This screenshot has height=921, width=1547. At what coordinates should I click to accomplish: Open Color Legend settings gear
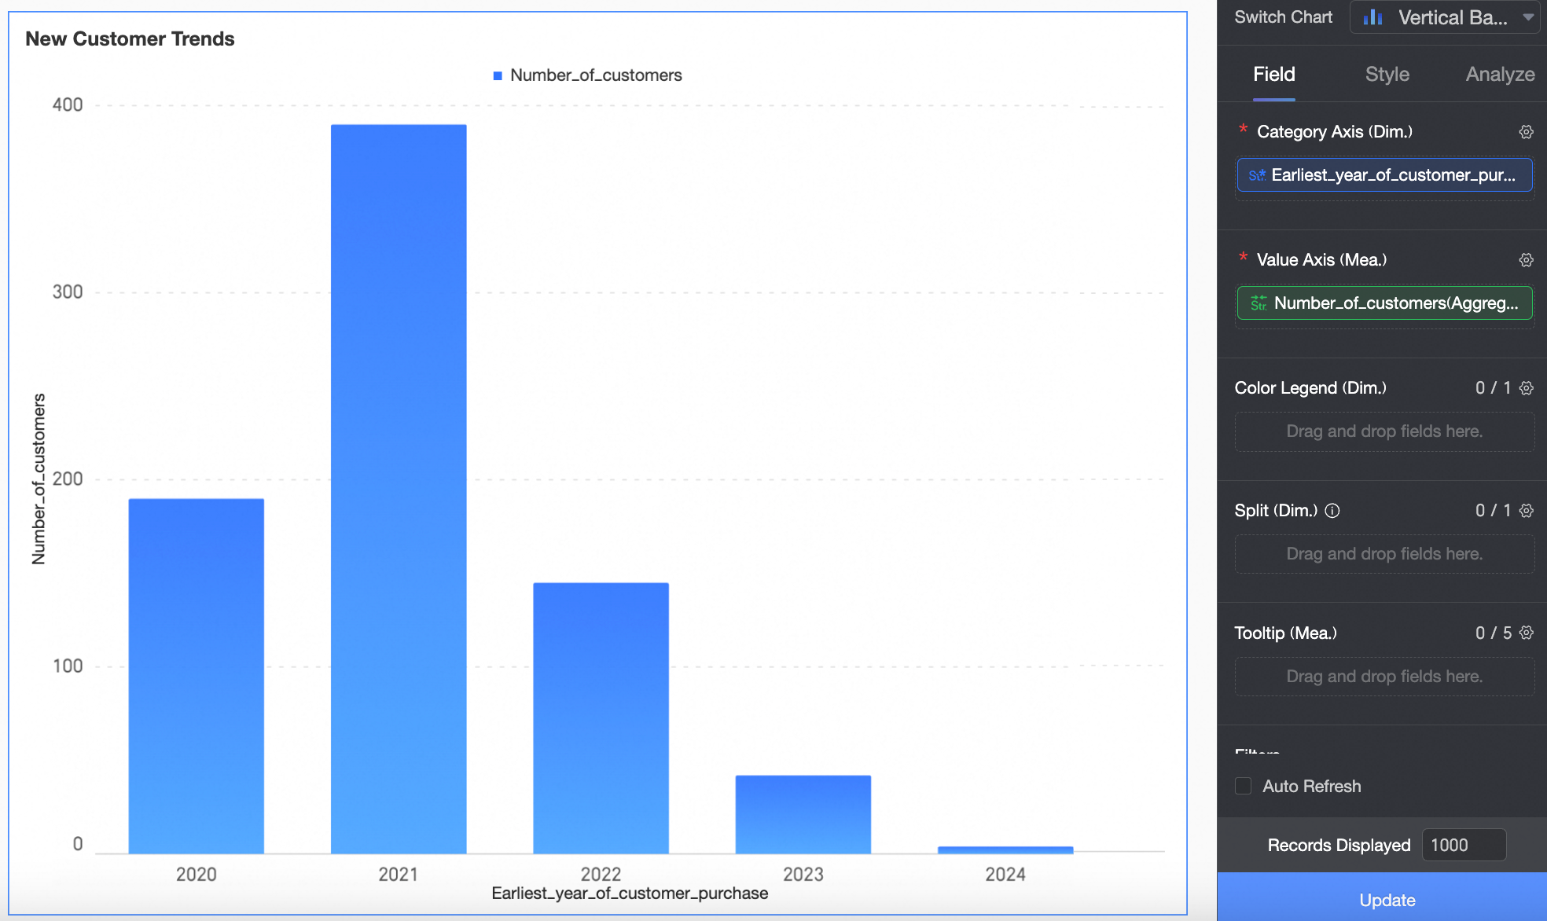pyautogui.click(x=1526, y=388)
